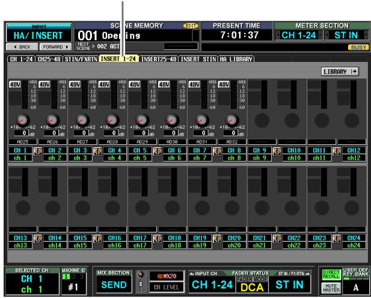Enable 48V phantom power for AD27
Viewport: 371px width, 298px height.
point(75,85)
